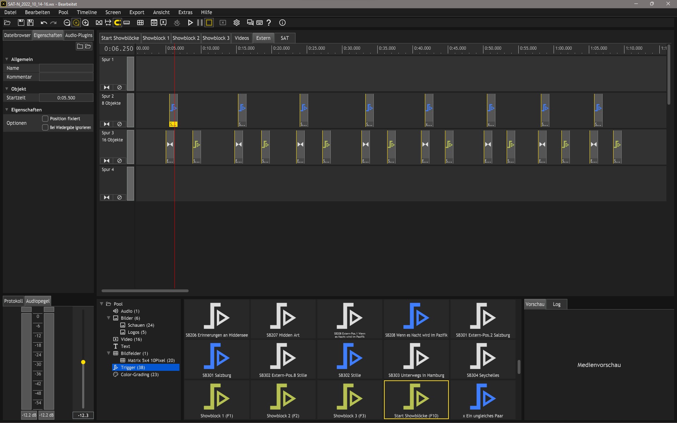Viewport: 677px width, 423px height.
Task: Click the question mark help icon
Action: (x=269, y=23)
